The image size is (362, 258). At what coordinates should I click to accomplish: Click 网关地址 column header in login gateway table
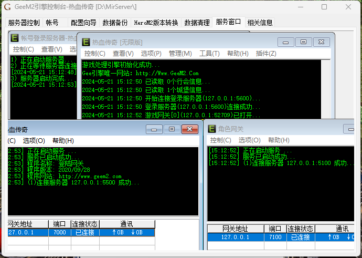(28, 224)
